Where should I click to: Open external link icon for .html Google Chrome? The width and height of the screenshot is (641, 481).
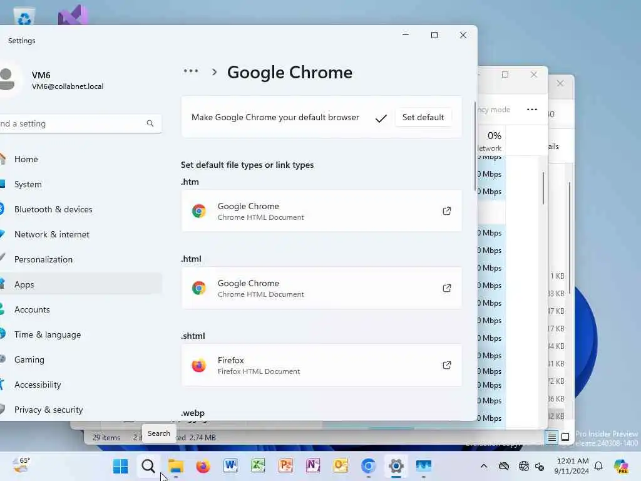click(446, 288)
